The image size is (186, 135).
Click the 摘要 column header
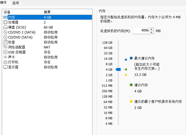[x=67, y=12]
